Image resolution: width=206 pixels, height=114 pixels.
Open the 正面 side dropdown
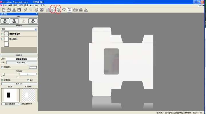(x=19, y=29)
